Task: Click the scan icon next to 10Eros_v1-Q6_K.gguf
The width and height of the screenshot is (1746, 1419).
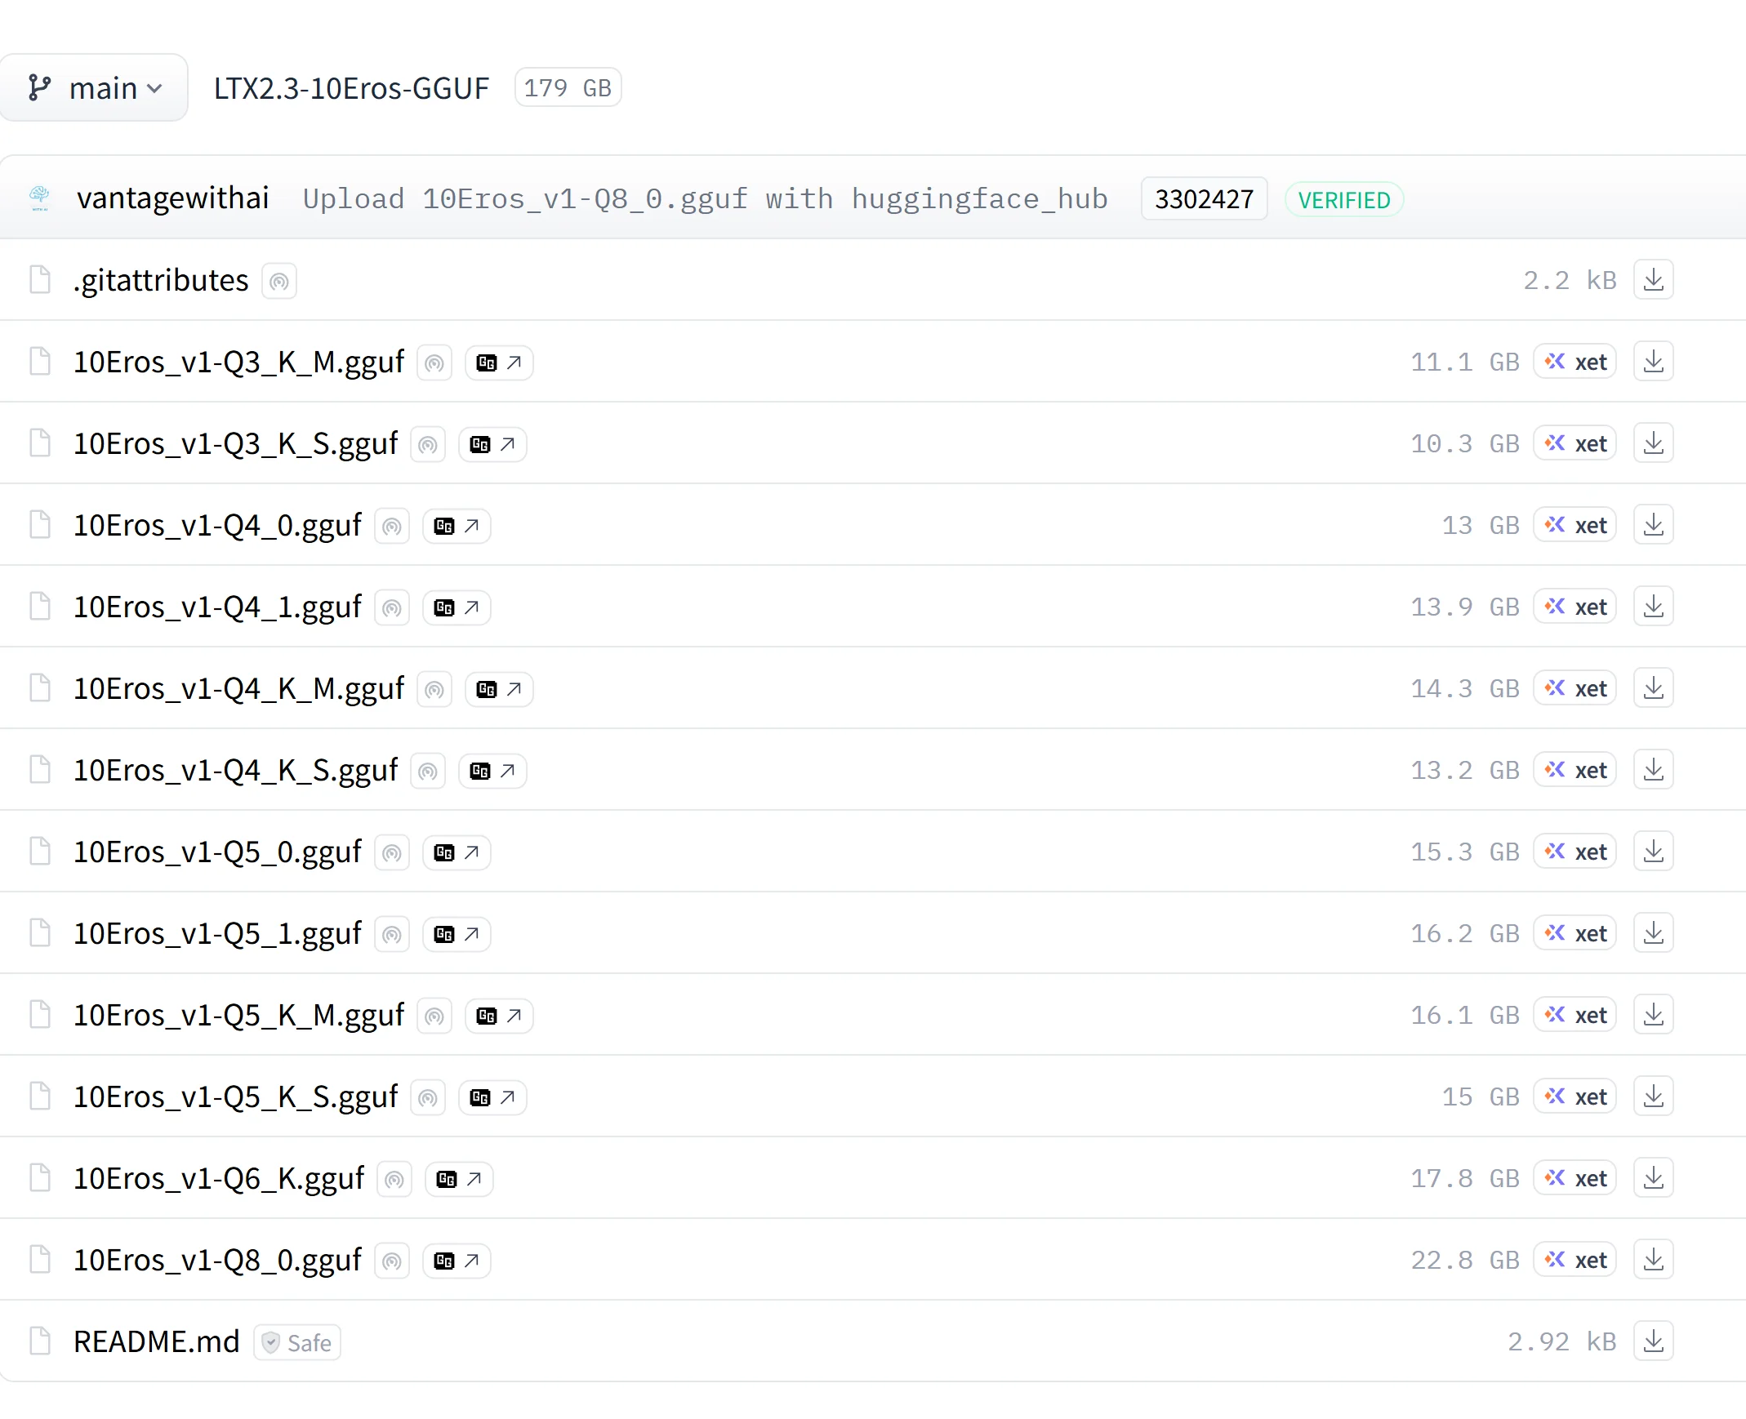Action: 394,1181
